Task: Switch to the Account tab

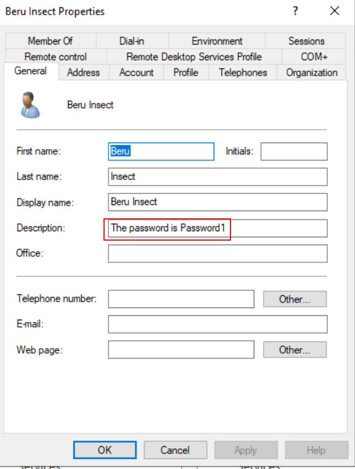Action: [x=136, y=72]
